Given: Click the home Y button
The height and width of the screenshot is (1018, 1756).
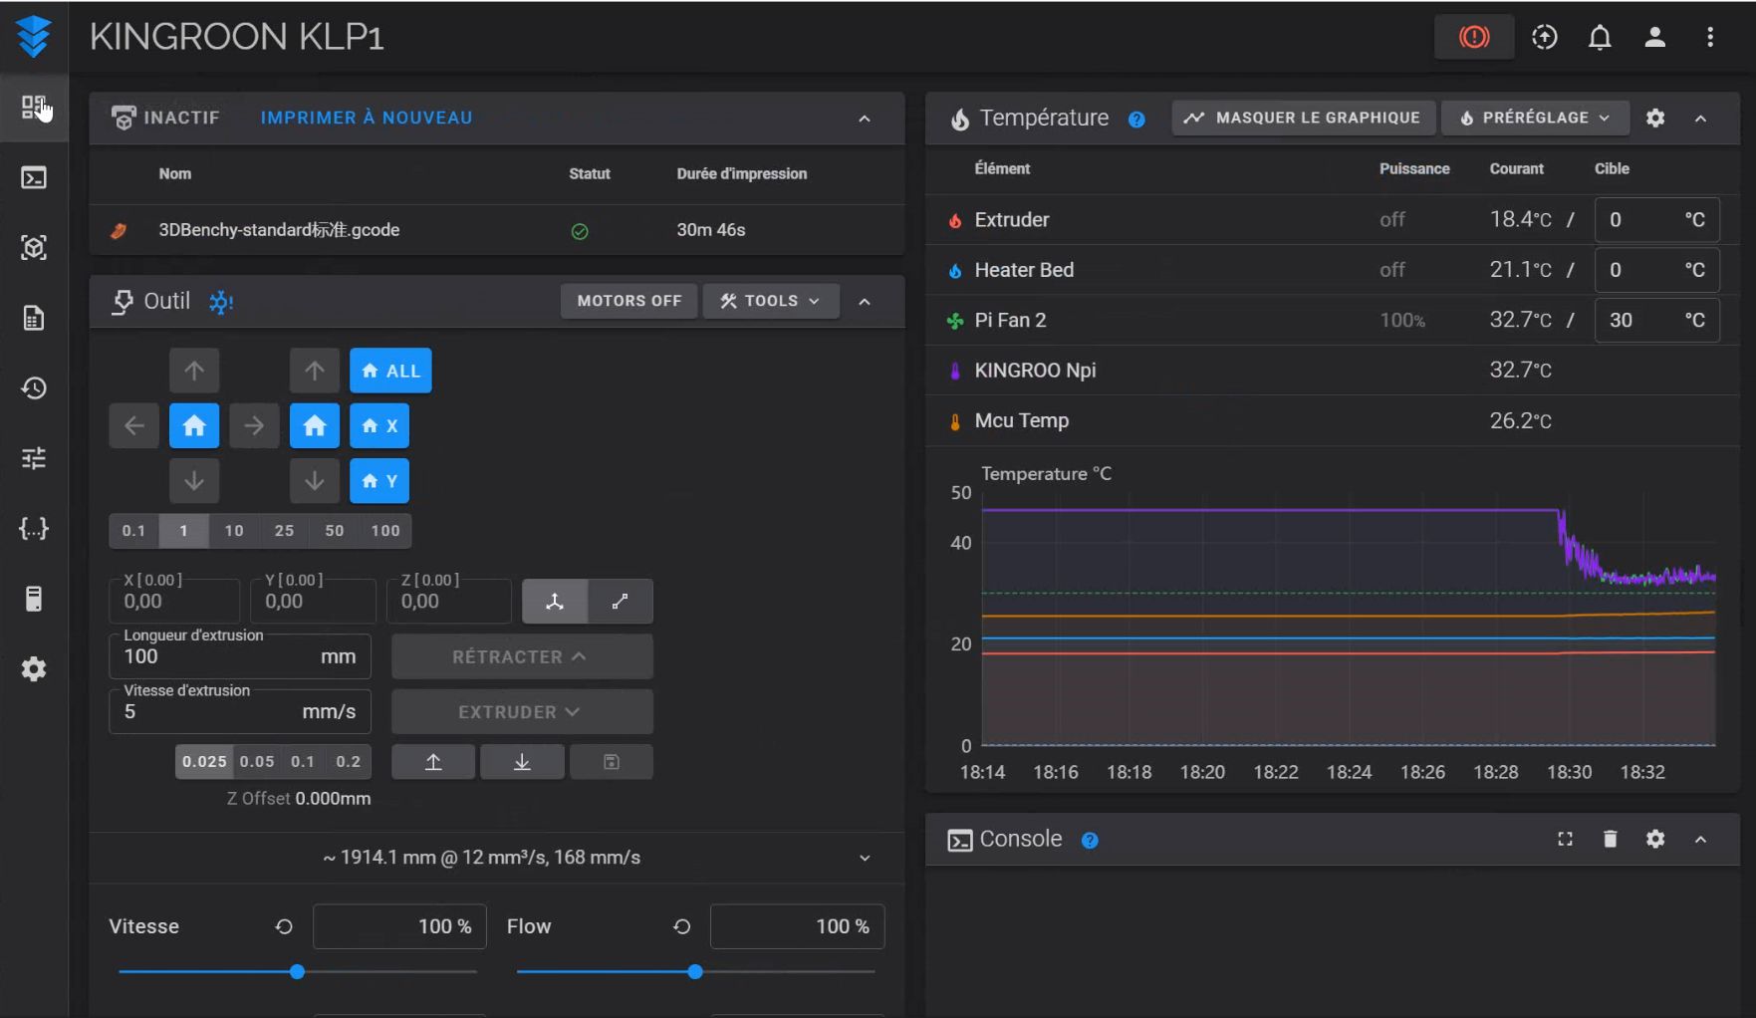Looking at the screenshot, I should coord(379,481).
